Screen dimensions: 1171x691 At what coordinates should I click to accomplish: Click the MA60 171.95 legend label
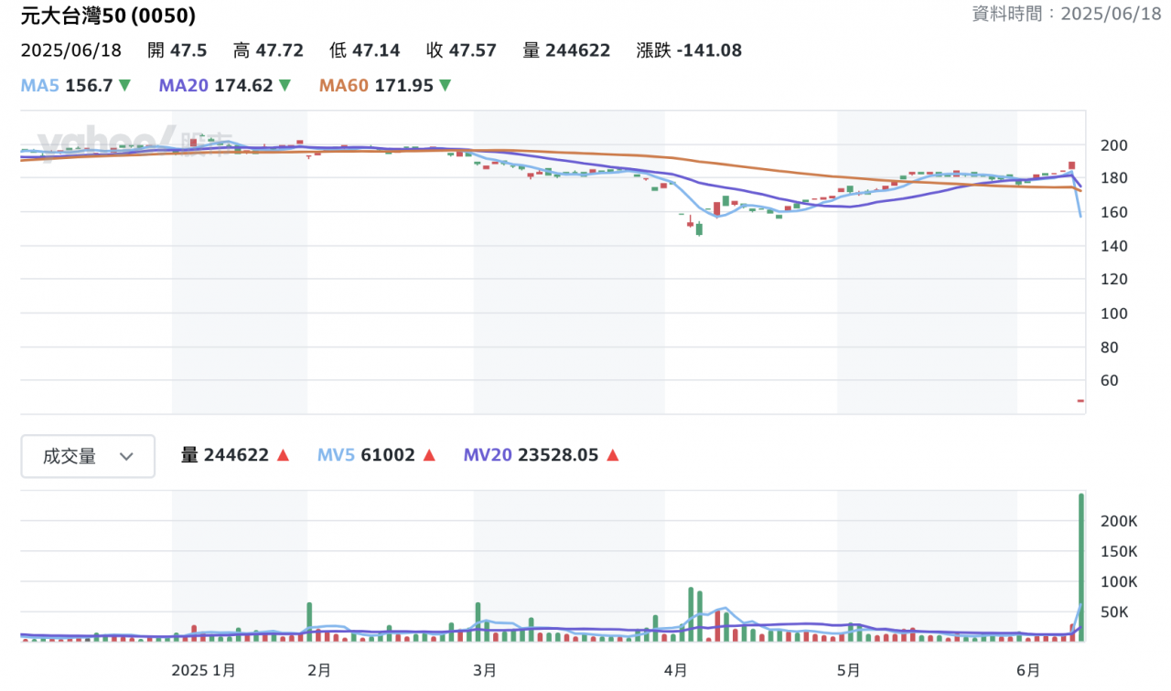[x=376, y=86]
